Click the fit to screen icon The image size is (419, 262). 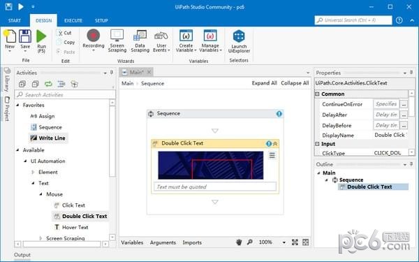click(x=295, y=242)
